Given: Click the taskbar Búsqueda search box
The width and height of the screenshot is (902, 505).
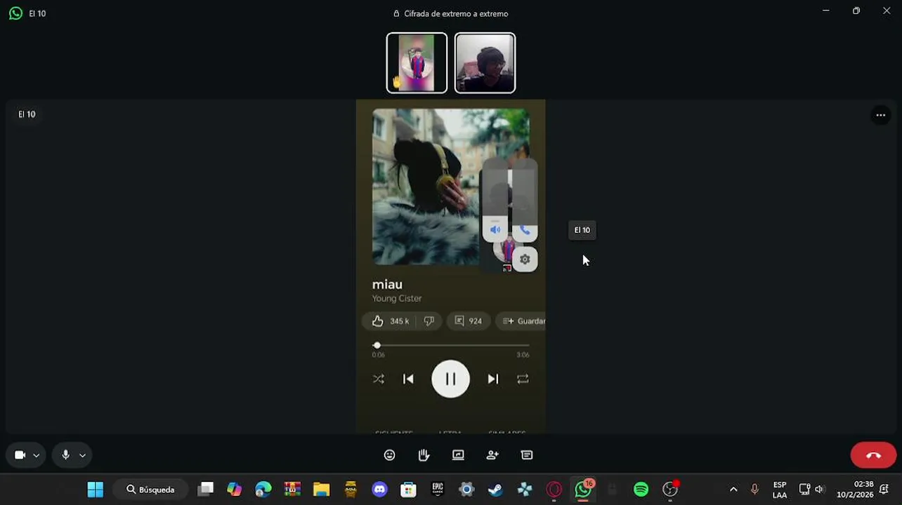Looking at the screenshot, I should click(x=151, y=490).
